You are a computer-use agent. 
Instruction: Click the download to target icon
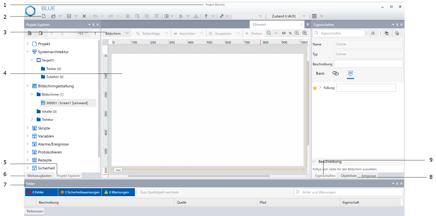click(x=196, y=16)
